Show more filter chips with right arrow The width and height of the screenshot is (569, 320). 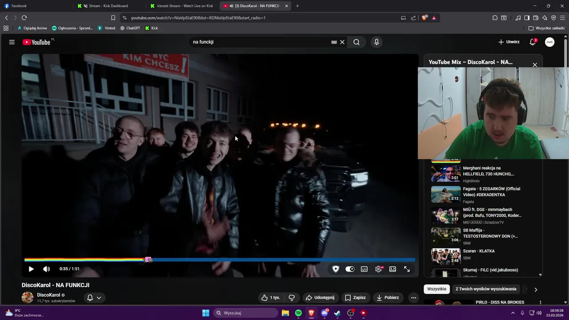point(536,289)
